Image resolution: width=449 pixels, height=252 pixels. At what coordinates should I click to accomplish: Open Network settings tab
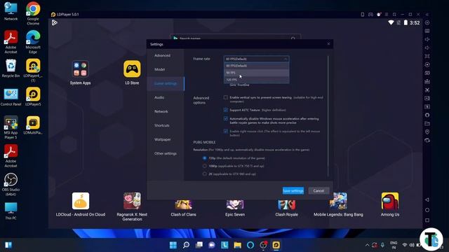[x=166, y=111]
